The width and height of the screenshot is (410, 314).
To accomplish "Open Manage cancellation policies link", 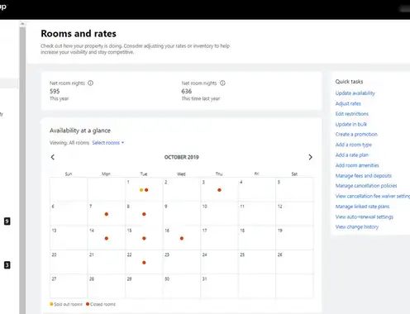I will click(x=366, y=186).
